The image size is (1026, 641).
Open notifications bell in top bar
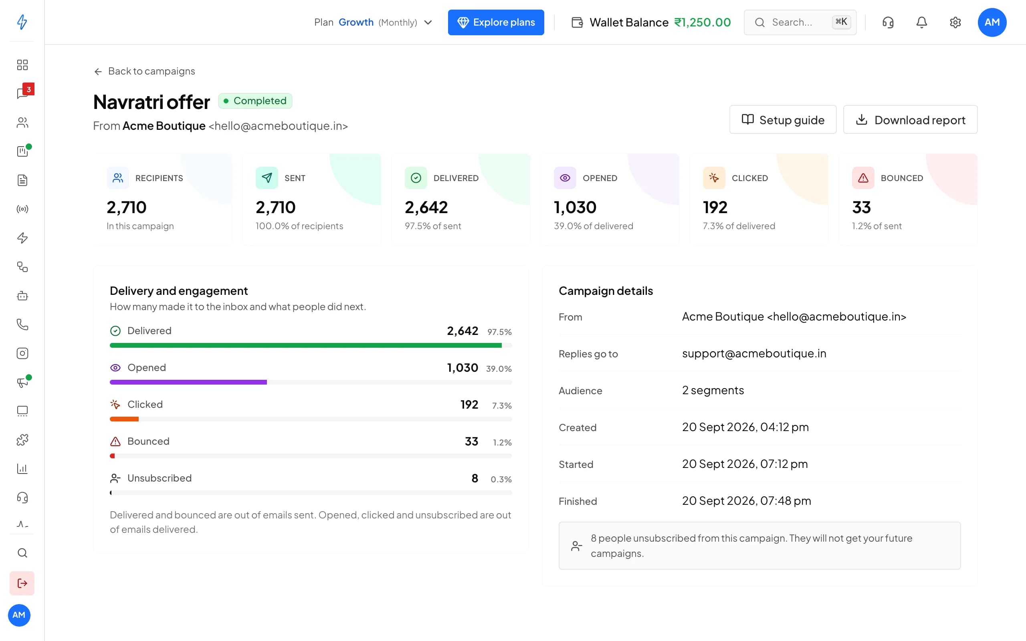[921, 22]
